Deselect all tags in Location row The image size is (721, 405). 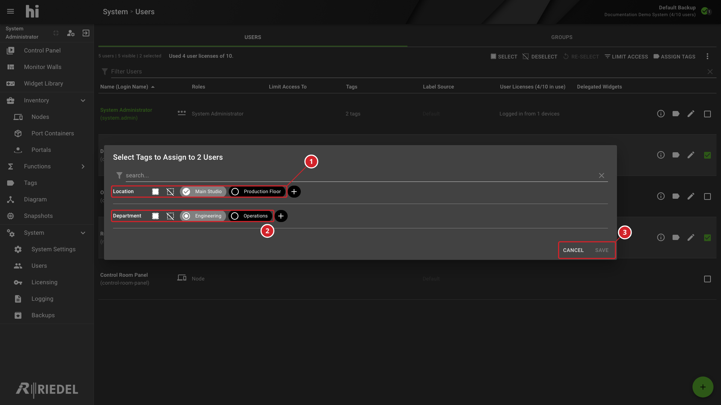pos(170,192)
